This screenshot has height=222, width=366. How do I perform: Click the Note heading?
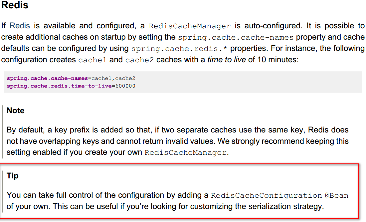pyautogui.click(x=16, y=111)
